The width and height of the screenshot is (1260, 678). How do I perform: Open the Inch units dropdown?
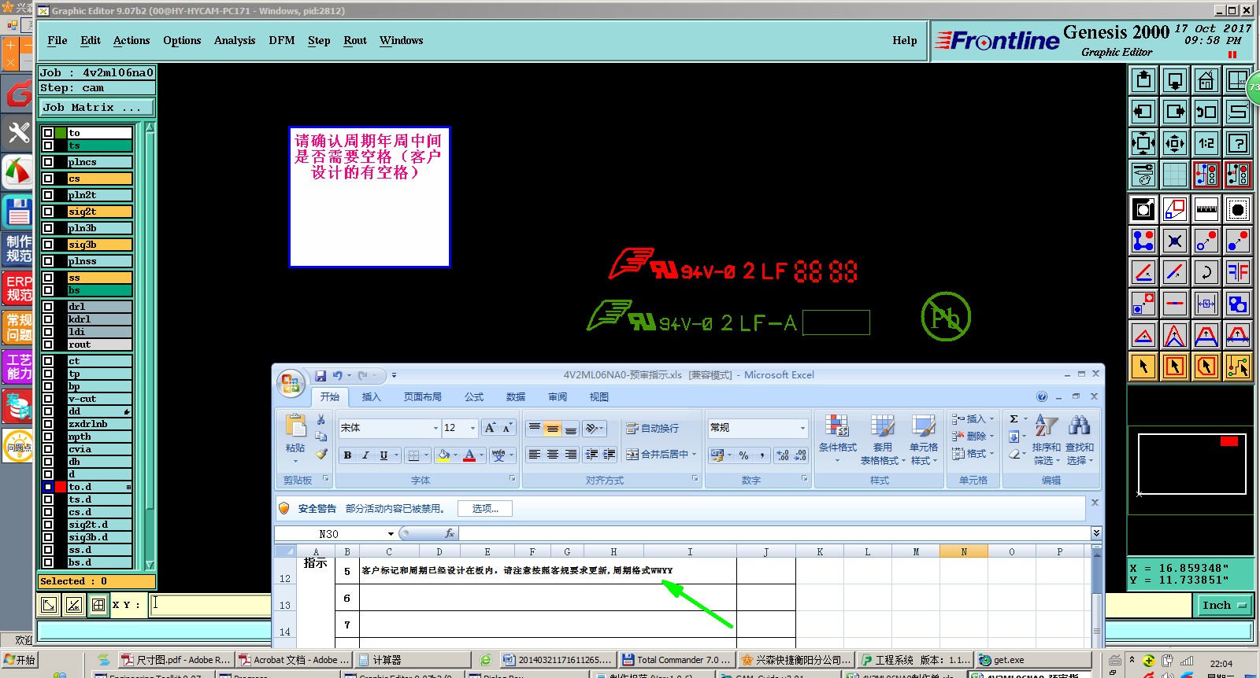coord(1225,605)
